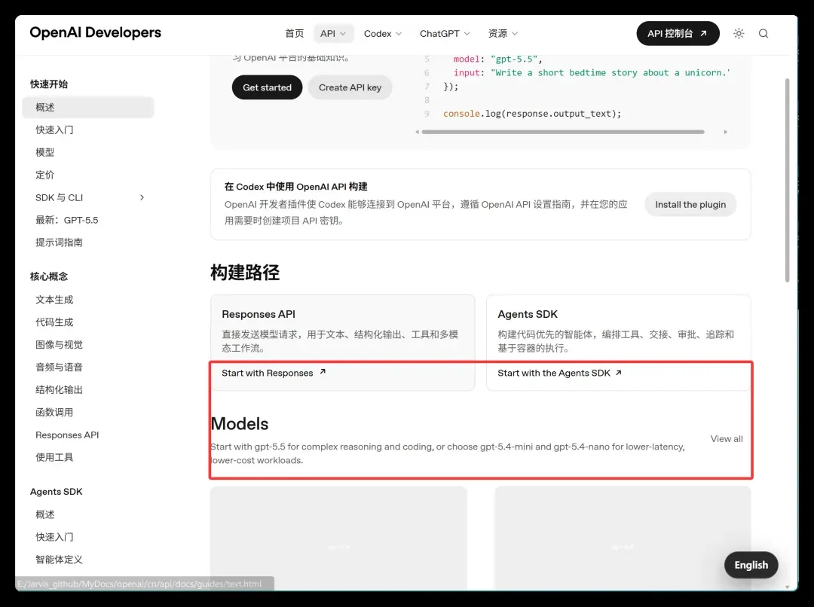Click the Models heading
This screenshot has width=814, height=607.
[x=240, y=423]
